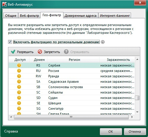The width and height of the screenshot is (148, 137).
Task: Click access status icon for Швеция row
Action: point(19,103)
